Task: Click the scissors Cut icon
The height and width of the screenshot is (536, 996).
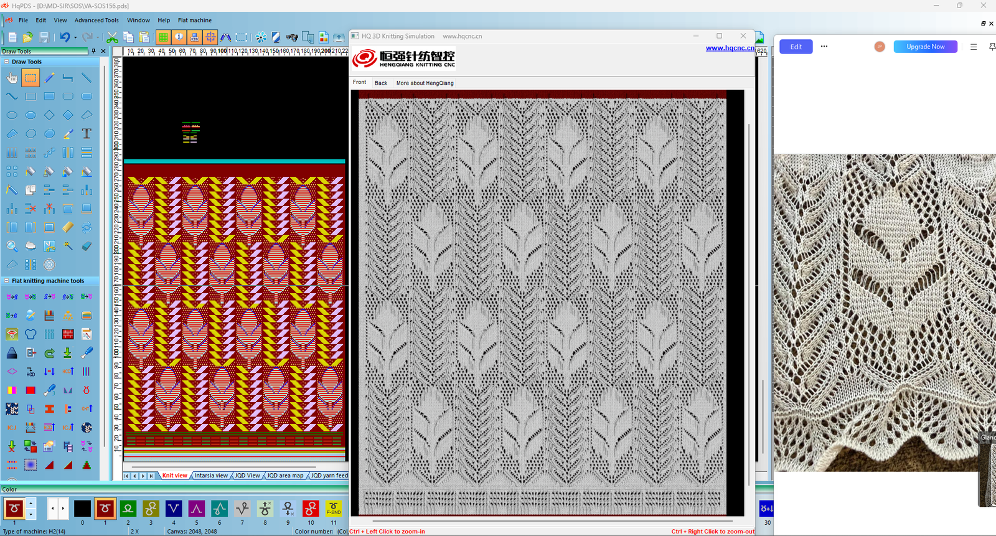Action: [x=112, y=37]
